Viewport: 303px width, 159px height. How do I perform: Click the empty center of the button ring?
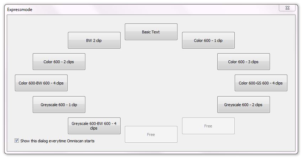click(x=151, y=83)
